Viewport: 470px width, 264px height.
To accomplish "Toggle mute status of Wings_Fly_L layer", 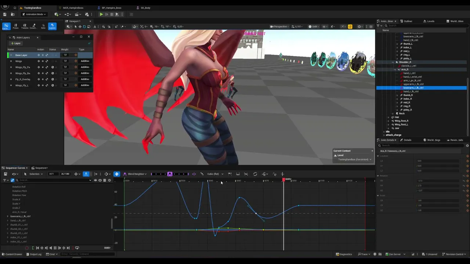I will point(53,85).
